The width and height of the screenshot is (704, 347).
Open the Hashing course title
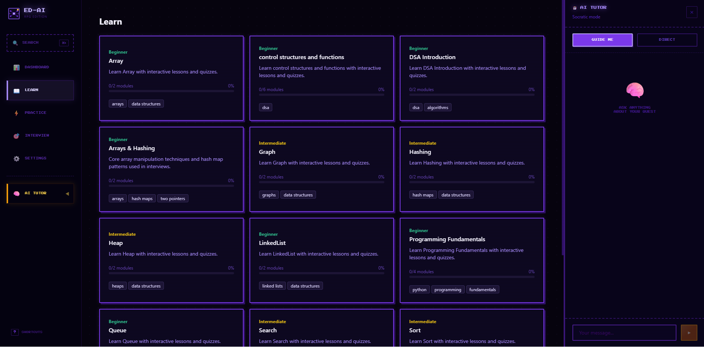[420, 152]
